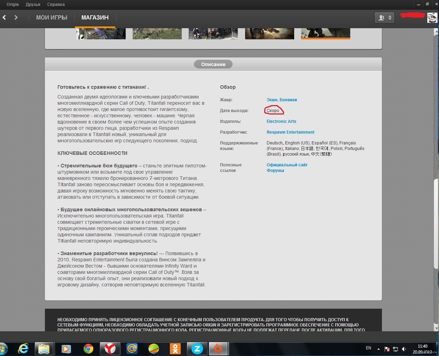
Task: Click the Origin icon in taskbar
Action: point(218,348)
